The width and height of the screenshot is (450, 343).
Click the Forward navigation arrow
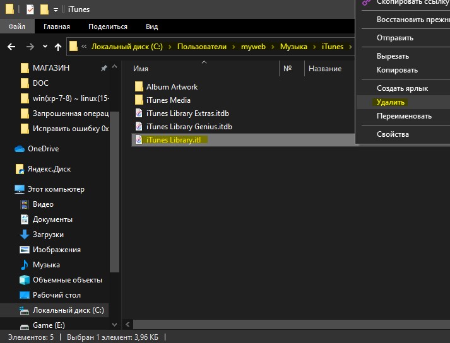30,47
